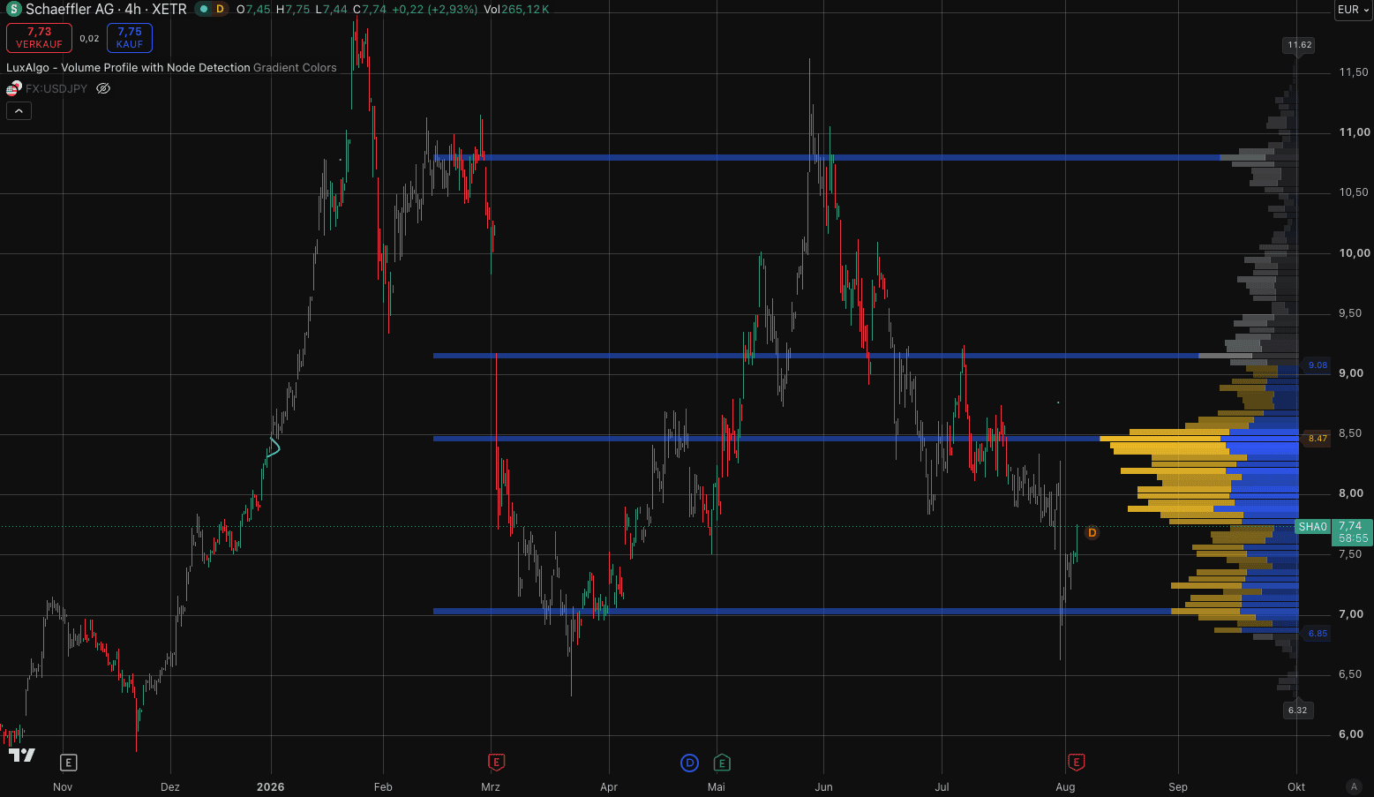Select the blue node line just below 11,00

(826, 158)
